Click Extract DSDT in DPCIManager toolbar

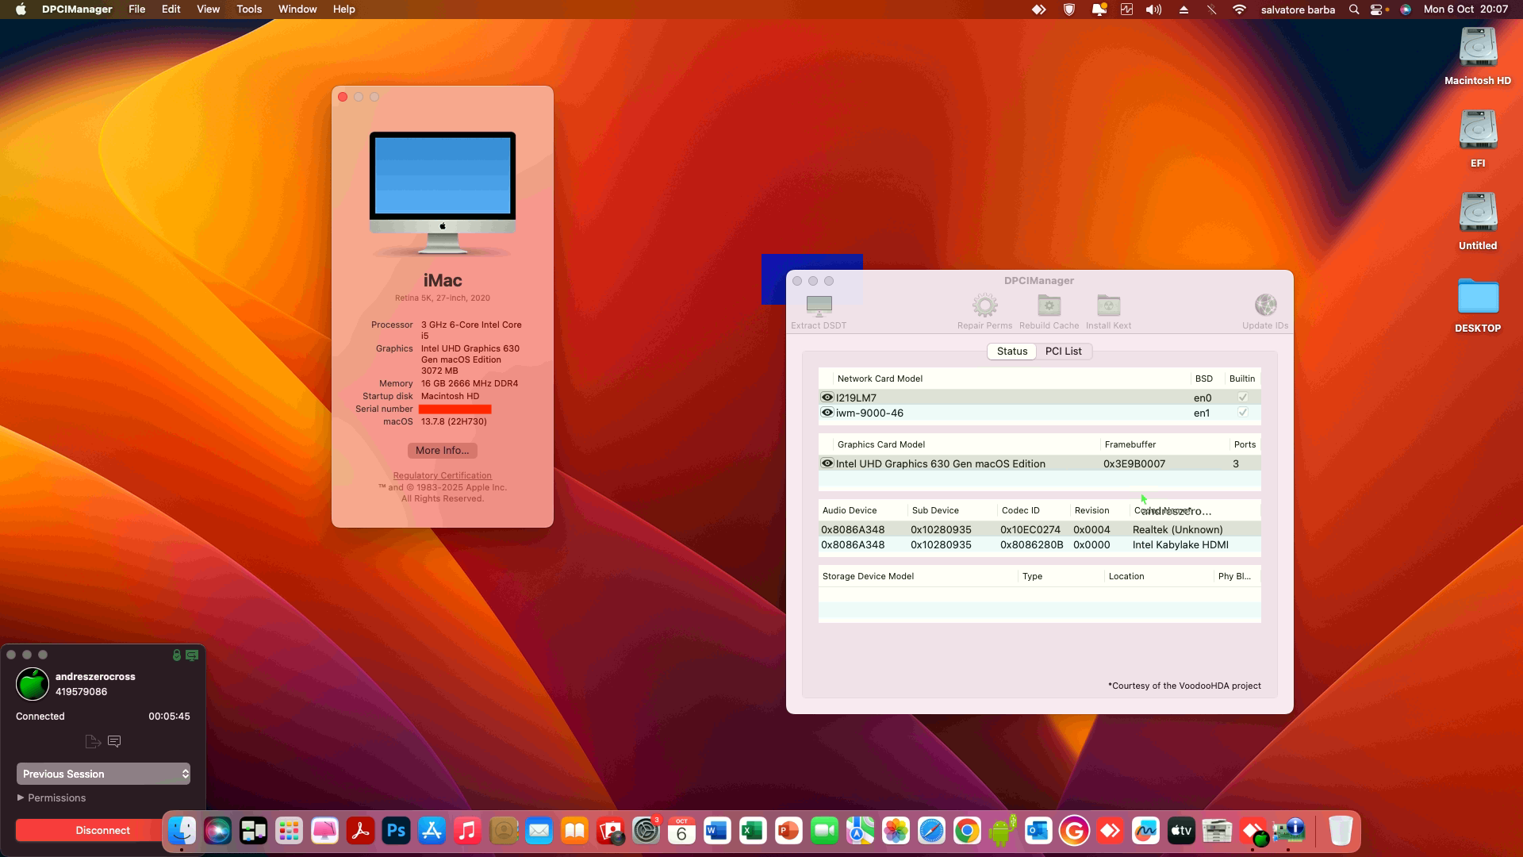(x=819, y=312)
